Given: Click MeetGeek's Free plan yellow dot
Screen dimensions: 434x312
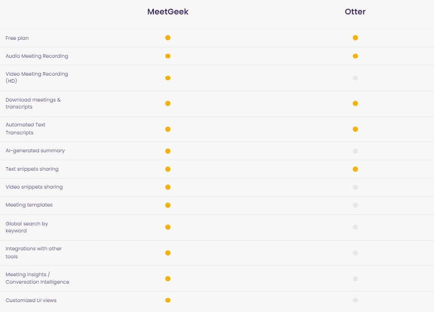Looking at the screenshot, I should (x=168, y=38).
